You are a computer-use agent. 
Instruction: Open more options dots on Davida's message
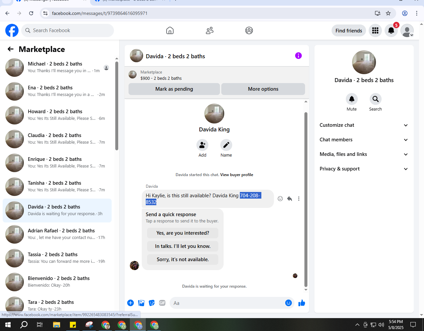(x=299, y=199)
